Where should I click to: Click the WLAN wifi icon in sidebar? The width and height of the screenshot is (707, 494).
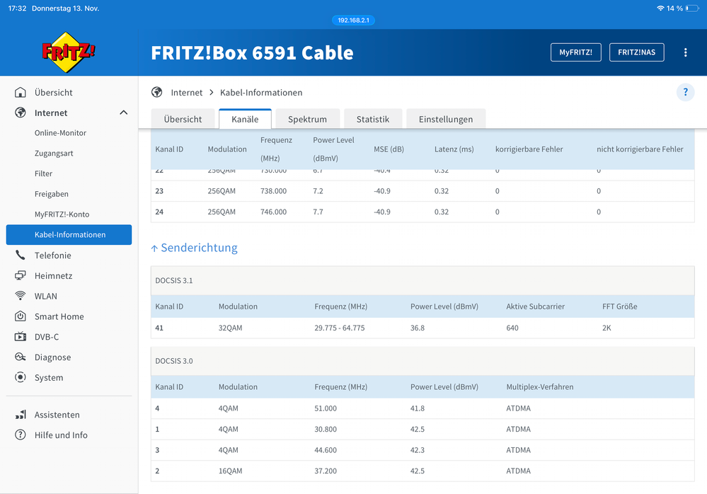pos(21,297)
